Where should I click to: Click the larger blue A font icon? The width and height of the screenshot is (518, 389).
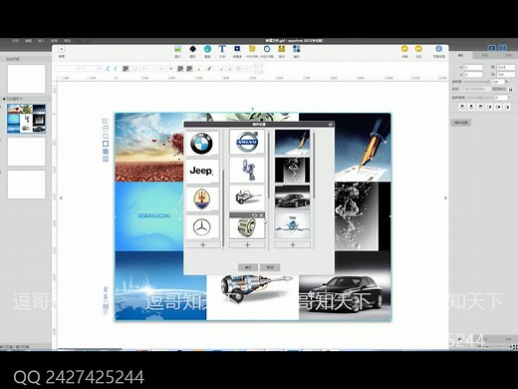tap(108, 69)
